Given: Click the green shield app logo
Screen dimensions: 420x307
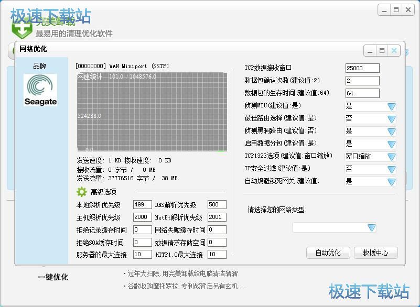Looking at the screenshot, I should click(22, 29).
